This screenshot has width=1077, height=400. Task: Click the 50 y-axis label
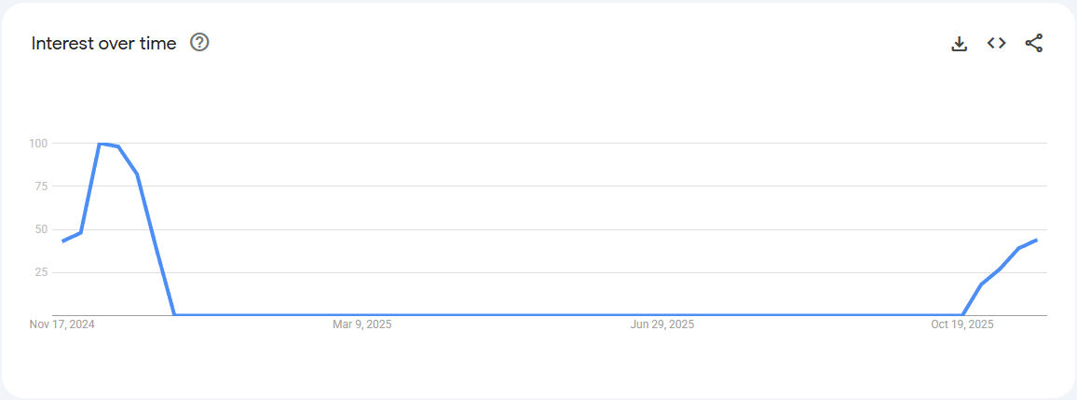pos(41,229)
